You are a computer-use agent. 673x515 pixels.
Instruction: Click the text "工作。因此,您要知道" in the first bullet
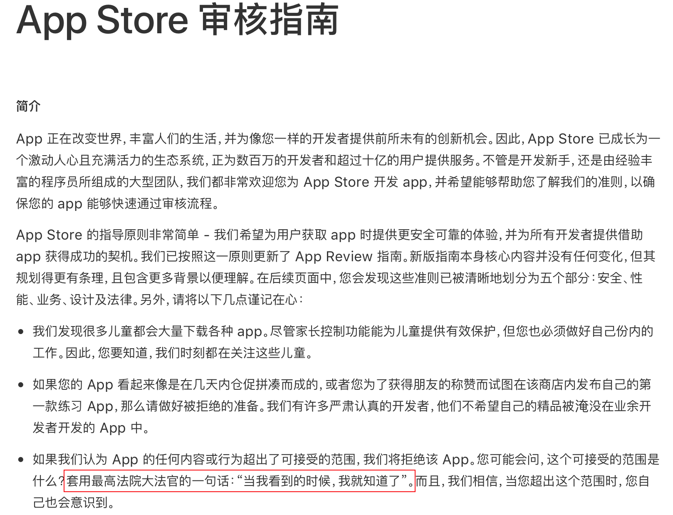pyautogui.click(x=90, y=353)
